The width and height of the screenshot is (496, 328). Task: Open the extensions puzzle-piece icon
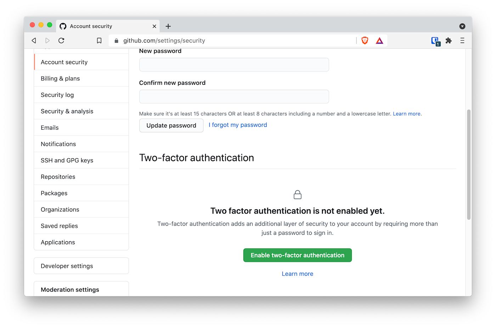point(449,40)
